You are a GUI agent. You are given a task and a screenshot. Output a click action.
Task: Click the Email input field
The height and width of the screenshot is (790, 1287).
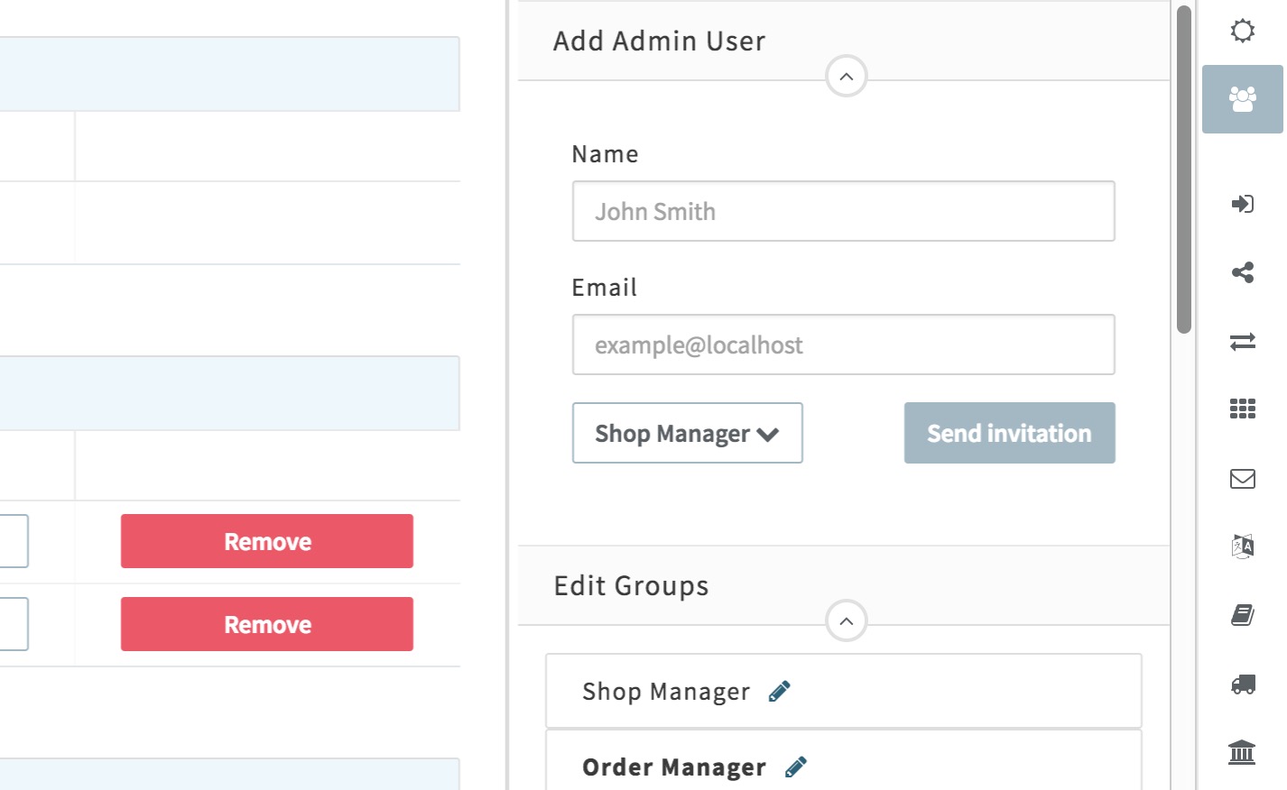[x=843, y=345]
